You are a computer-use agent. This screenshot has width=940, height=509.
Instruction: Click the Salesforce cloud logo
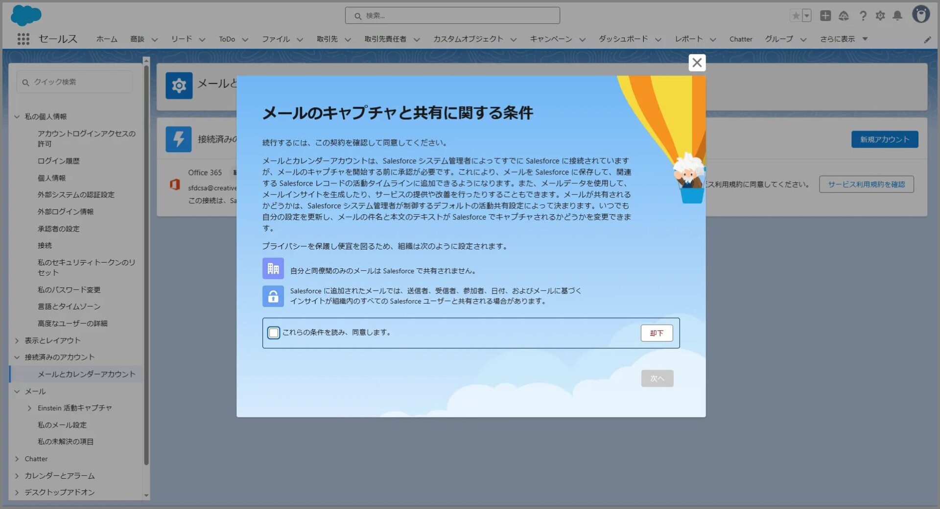(26, 16)
